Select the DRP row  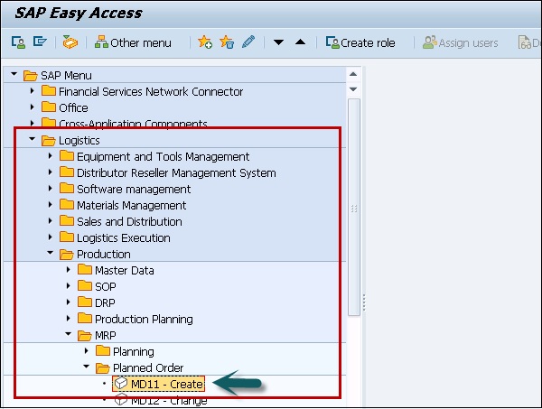point(174,302)
